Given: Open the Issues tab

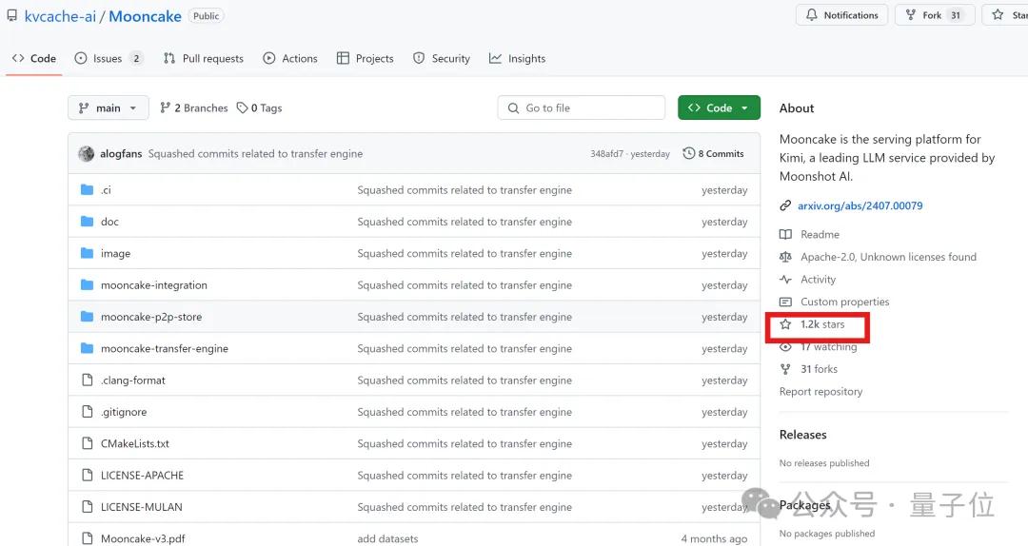Looking at the screenshot, I should pos(108,59).
